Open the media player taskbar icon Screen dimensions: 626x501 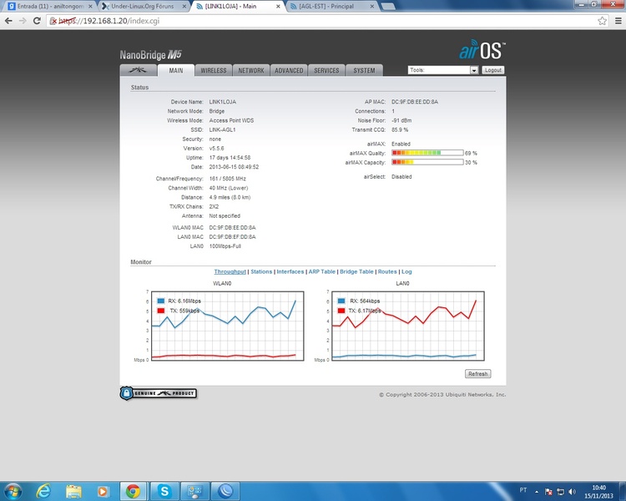point(103,491)
